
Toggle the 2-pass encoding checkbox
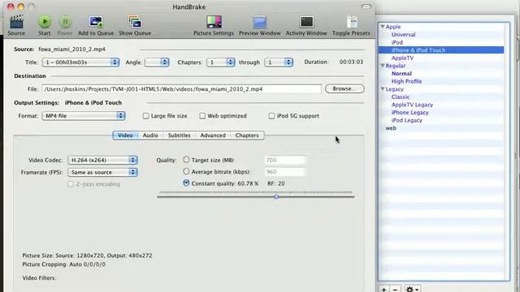pos(71,184)
